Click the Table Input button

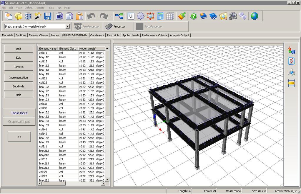[19, 113]
